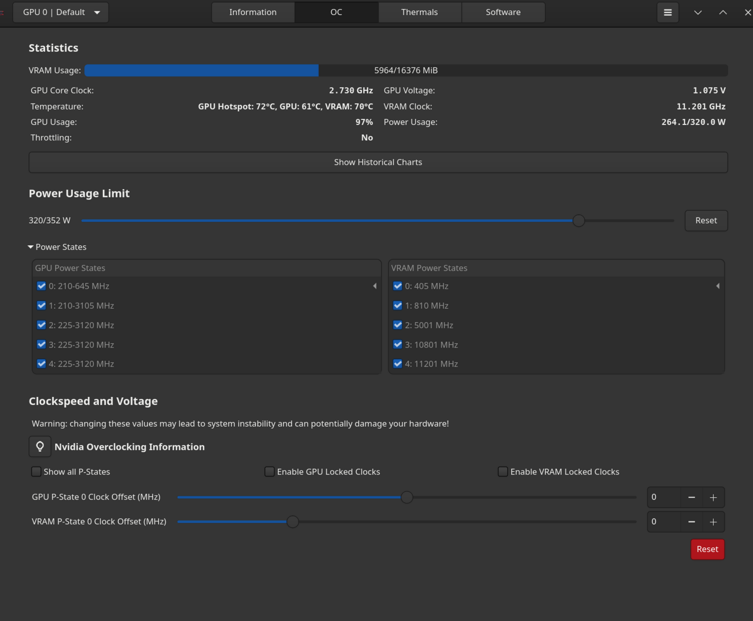
Task: Click minus on GPU P-State 0 Clock Offset
Action: (691, 497)
